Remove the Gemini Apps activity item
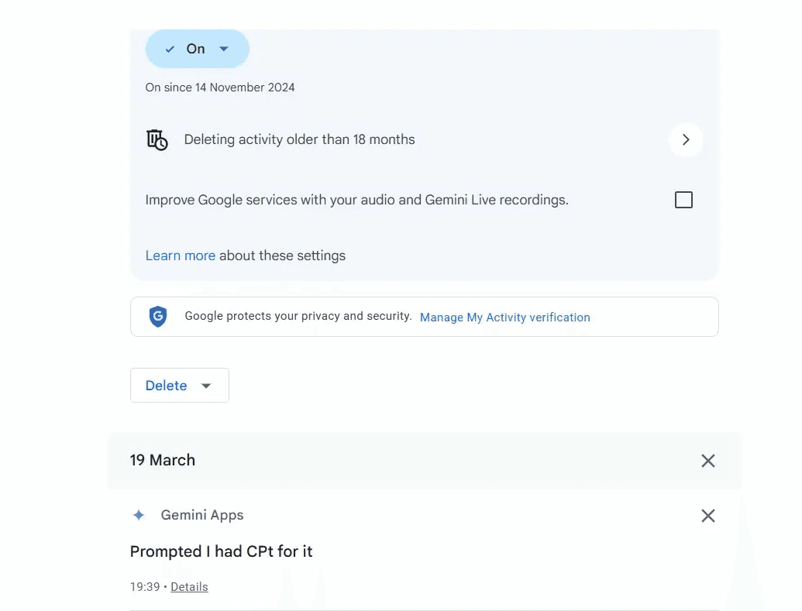 (x=708, y=516)
